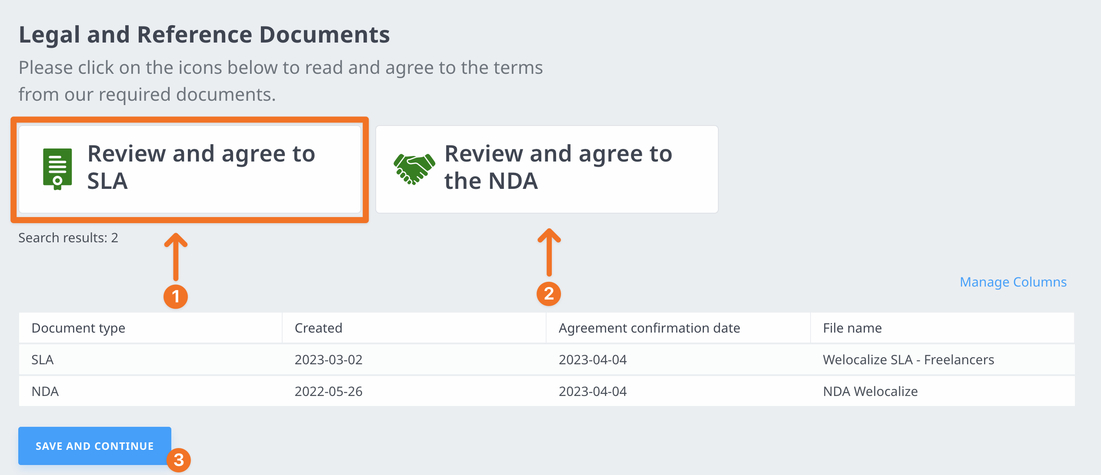Click the green SLA certificate document icon

pos(57,168)
